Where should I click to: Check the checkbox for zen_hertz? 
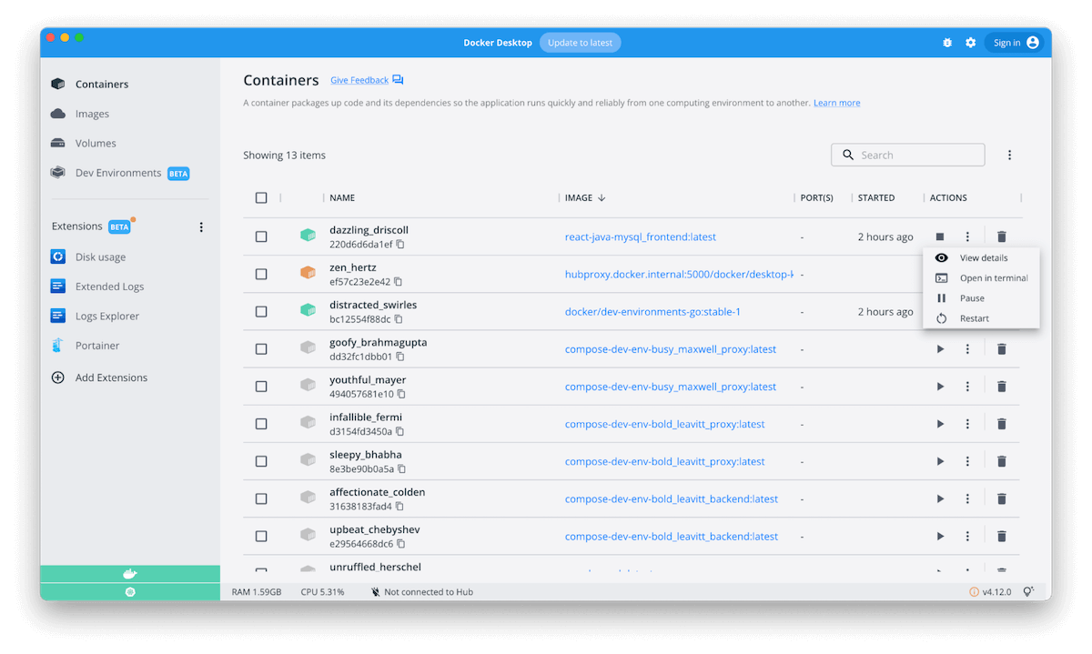[x=261, y=273]
